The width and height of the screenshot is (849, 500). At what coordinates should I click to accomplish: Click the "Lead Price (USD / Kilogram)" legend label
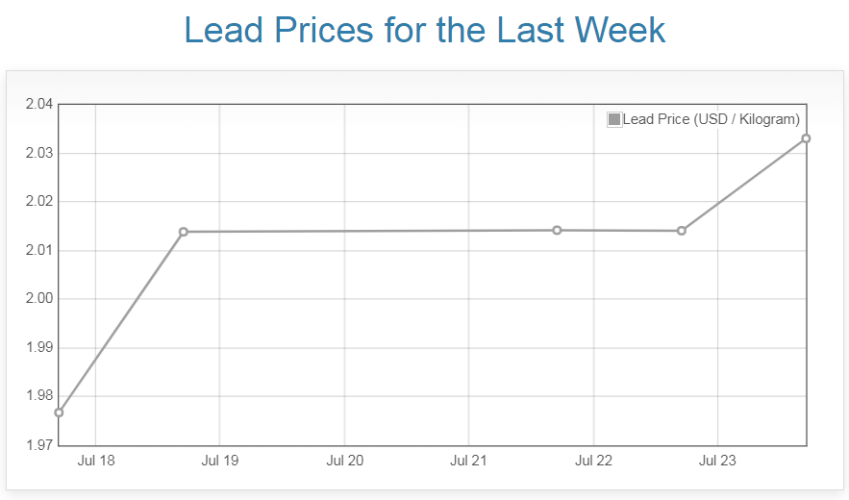711,120
